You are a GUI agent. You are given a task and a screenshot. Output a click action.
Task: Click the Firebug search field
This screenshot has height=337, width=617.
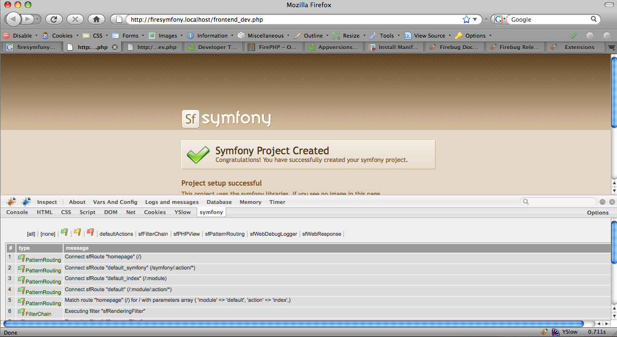click(x=558, y=202)
